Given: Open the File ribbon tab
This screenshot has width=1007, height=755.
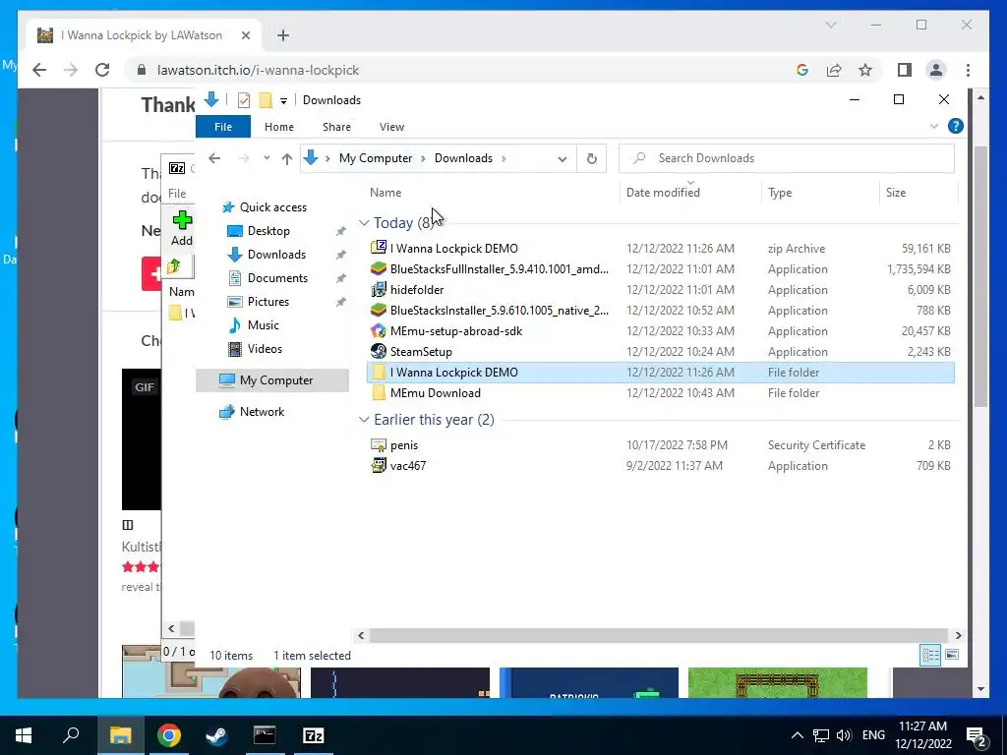Looking at the screenshot, I should 223,127.
